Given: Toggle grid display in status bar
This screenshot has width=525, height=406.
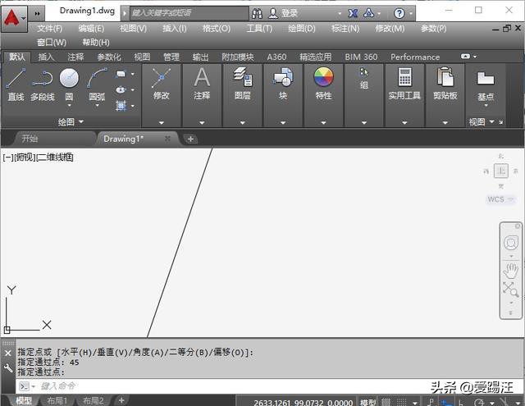Looking at the screenshot, I should click(x=388, y=401).
